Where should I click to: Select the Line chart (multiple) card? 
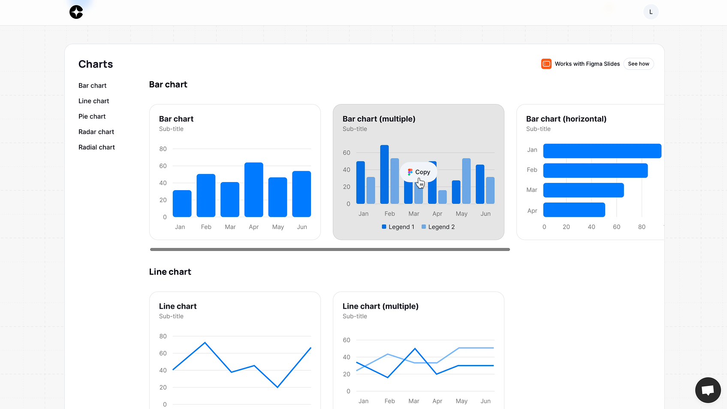[419, 350]
